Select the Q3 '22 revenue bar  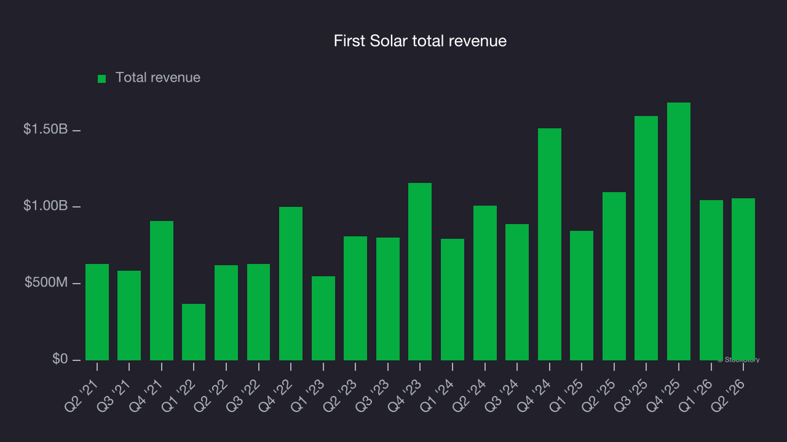[258, 312]
